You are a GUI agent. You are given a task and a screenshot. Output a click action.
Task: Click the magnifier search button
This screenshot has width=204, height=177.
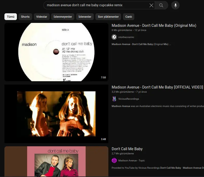tap(161, 5)
